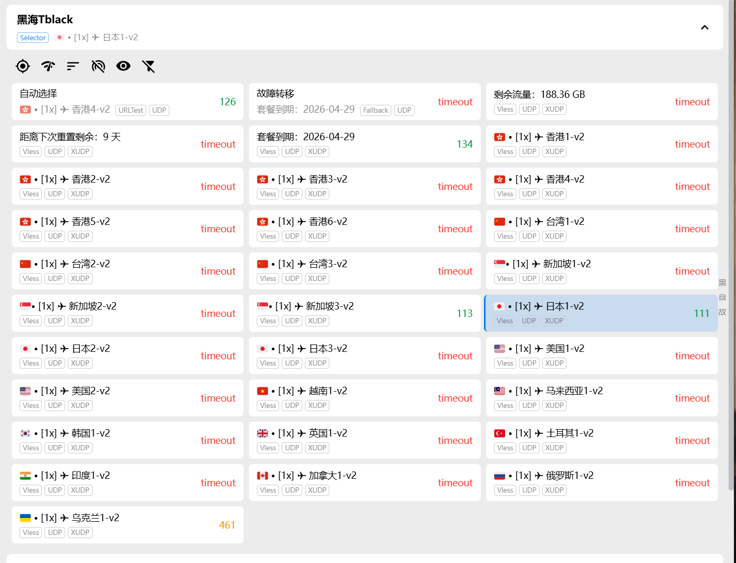
Task: Click the Selector tag under the 黑海Tblack title
Action: coord(33,38)
